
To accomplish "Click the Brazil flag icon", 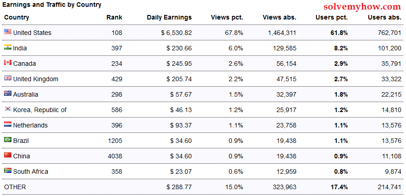I will pyautogui.click(x=8, y=140).
